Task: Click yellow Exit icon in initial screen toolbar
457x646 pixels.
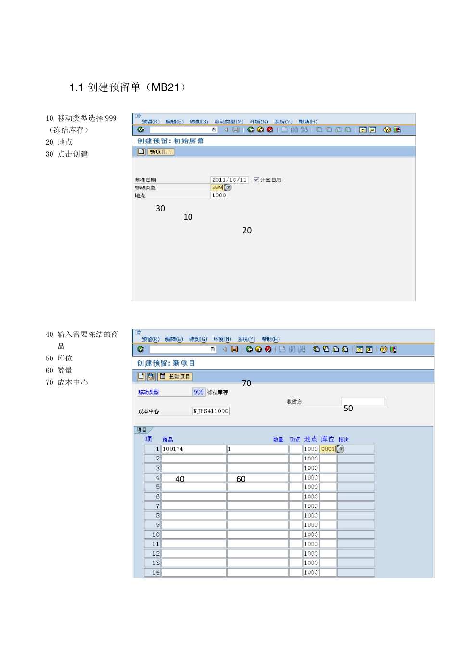Action: point(260,130)
